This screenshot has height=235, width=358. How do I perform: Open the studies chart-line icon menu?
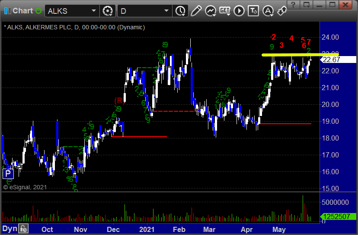point(211,11)
